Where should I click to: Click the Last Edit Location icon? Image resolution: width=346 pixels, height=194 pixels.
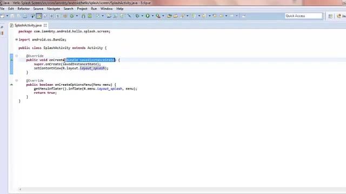215,16
